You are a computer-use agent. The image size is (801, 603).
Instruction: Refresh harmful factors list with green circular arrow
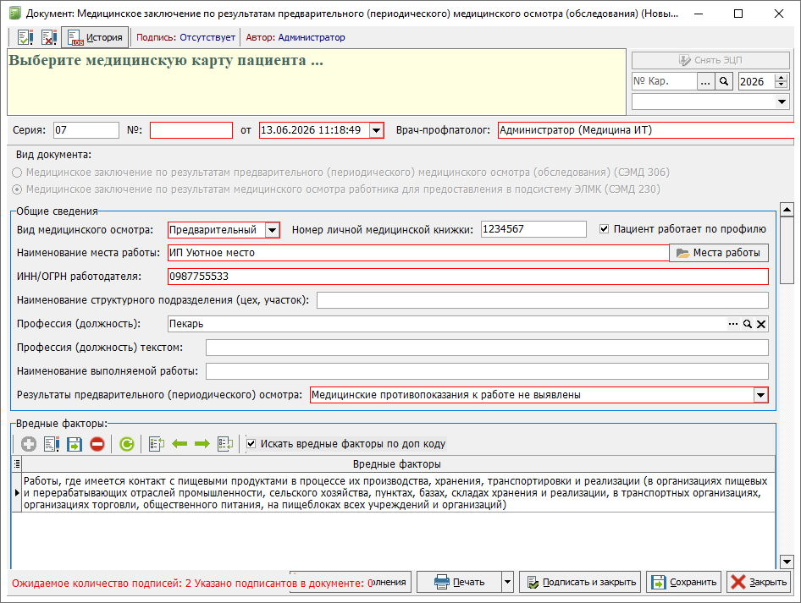point(127,444)
